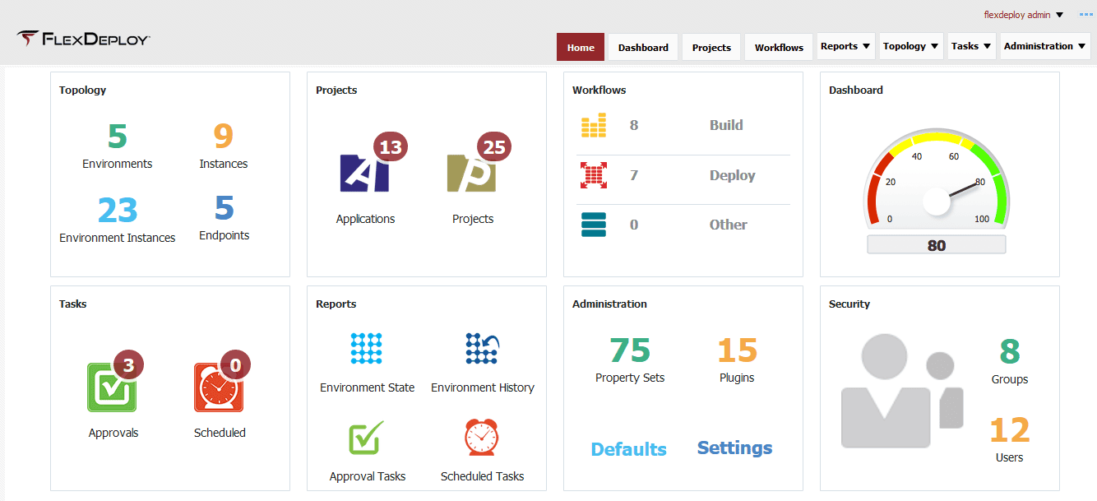Open the green Approvals checkmark icon
The image size is (1097, 501).
point(112,387)
